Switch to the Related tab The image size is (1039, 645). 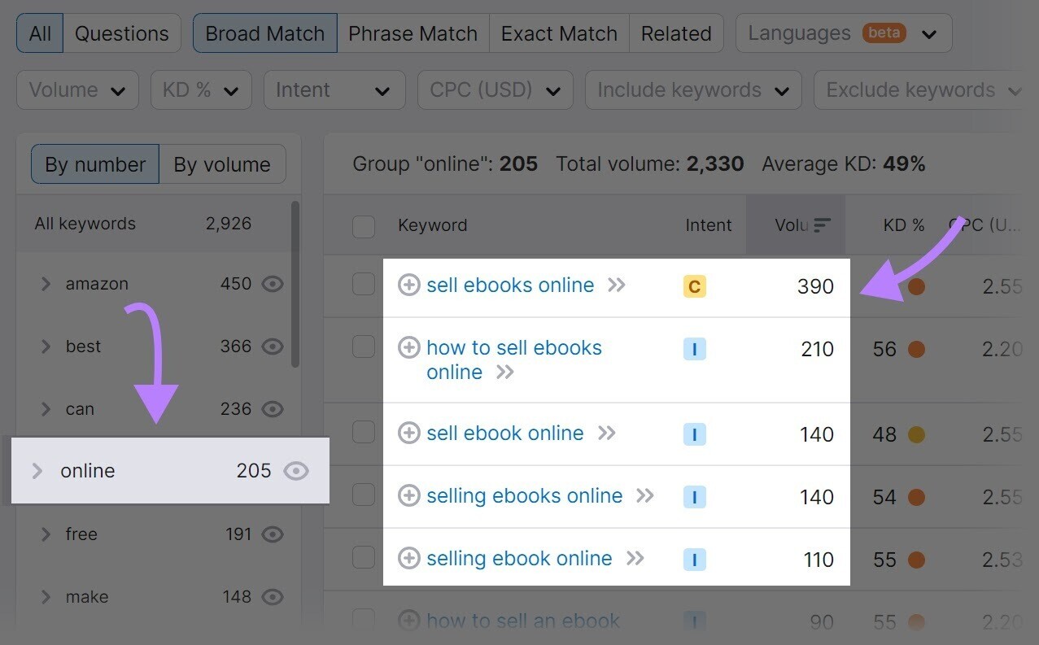(677, 33)
